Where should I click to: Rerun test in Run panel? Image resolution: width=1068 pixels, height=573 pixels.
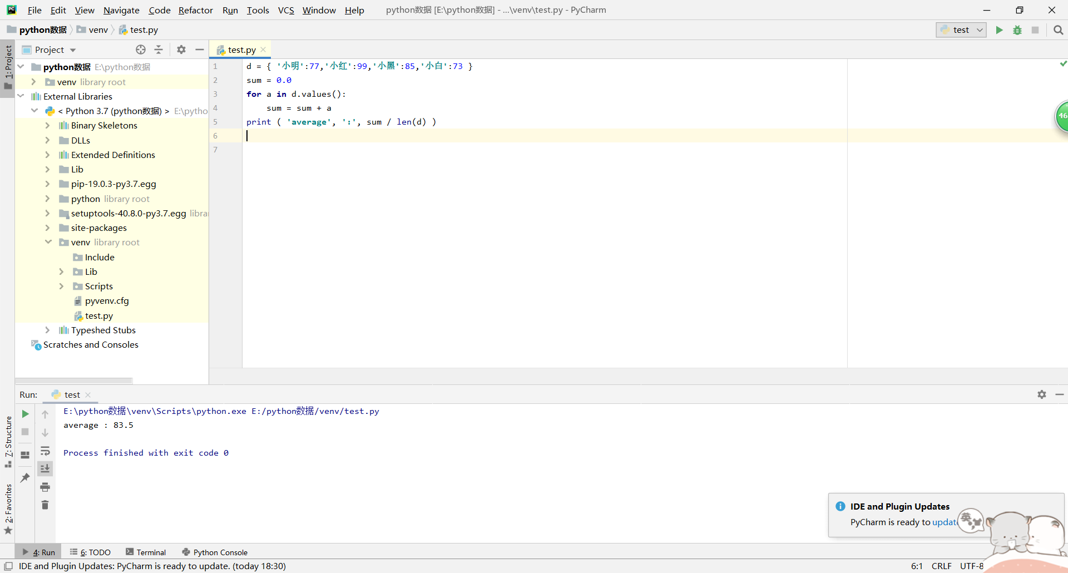pyautogui.click(x=25, y=414)
